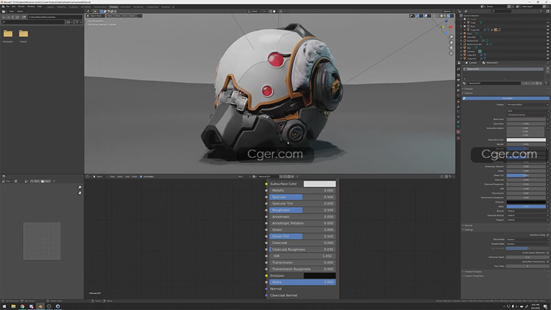Screen dimensions: 551x310
Task: Click the pan view hand gizmo
Action: pyautogui.click(x=451, y=41)
